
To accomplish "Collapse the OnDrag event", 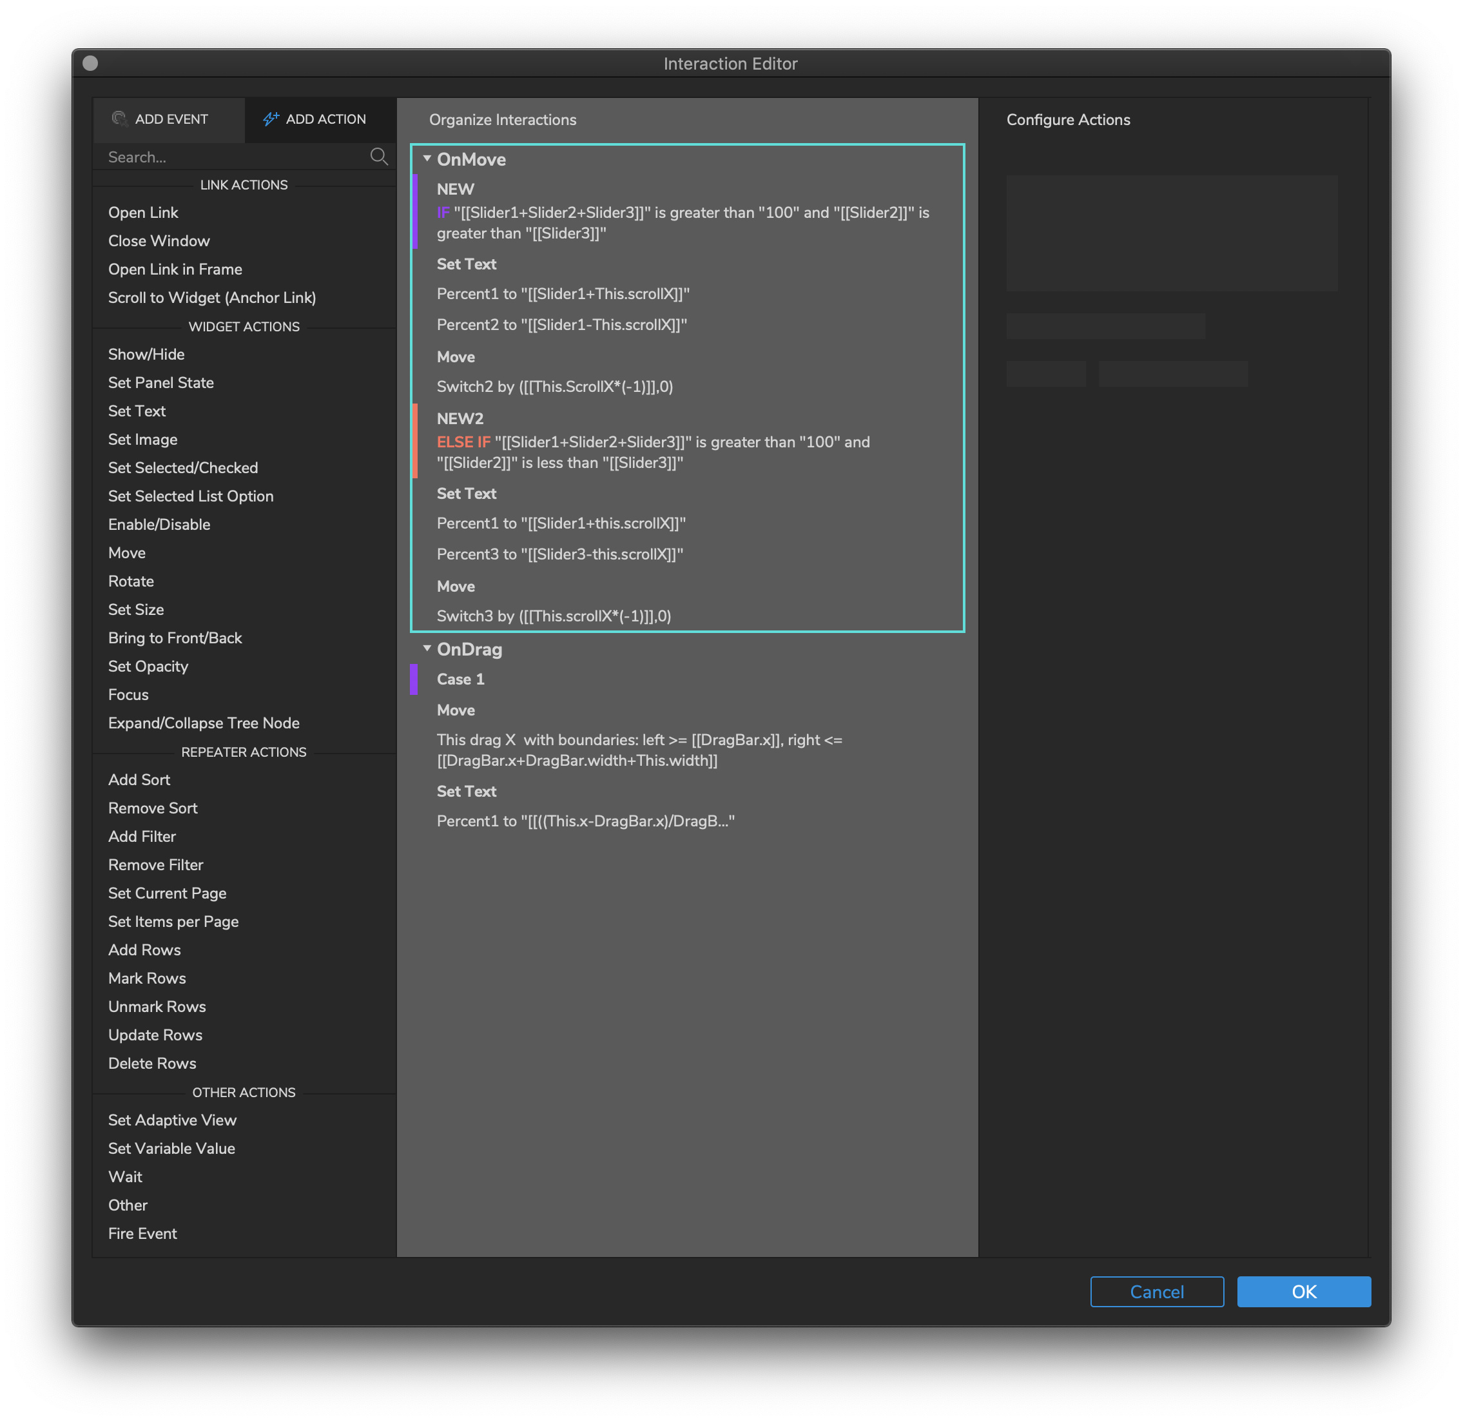I will click(x=427, y=648).
